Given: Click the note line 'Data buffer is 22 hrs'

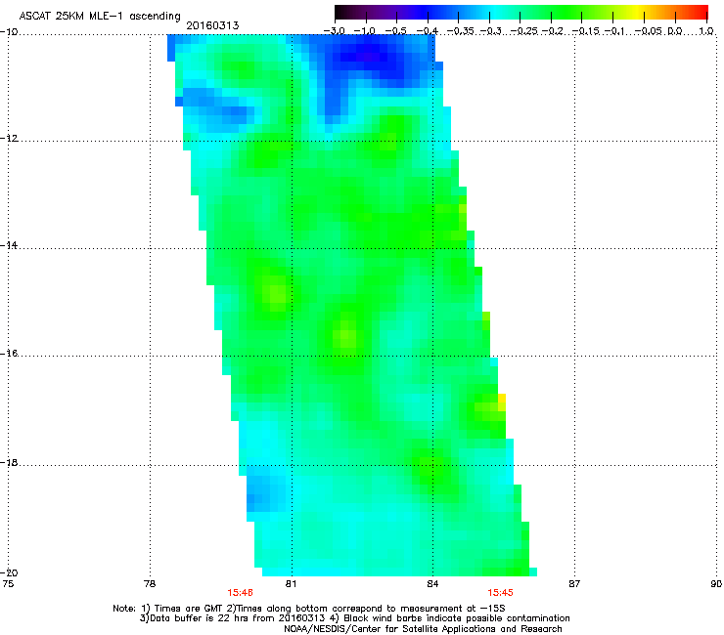Looking at the screenshot, I should [354, 618].
